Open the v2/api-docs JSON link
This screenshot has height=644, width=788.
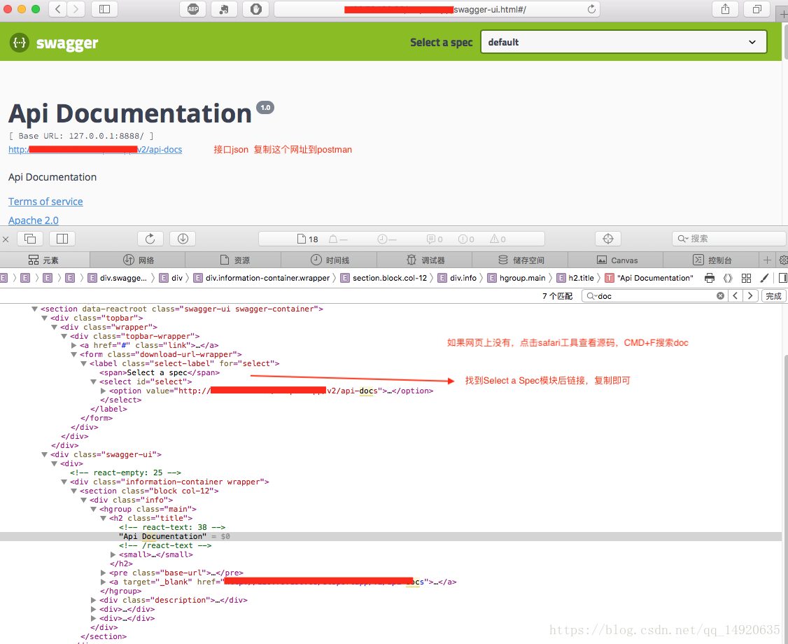[x=95, y=149]
